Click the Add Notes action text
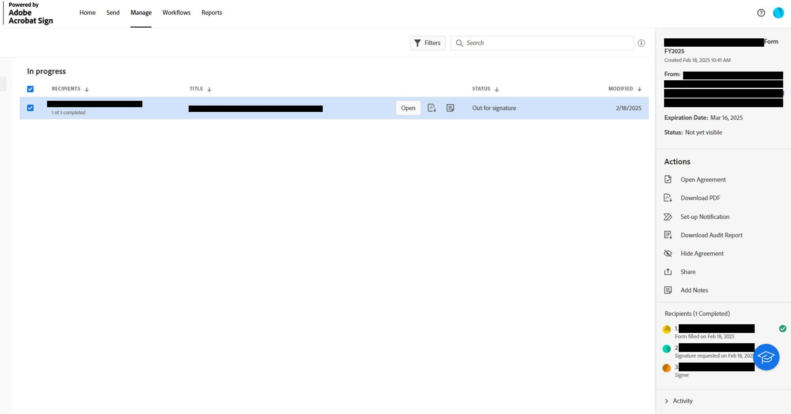Viewport: 791px width, 414px height. point(694,290)
